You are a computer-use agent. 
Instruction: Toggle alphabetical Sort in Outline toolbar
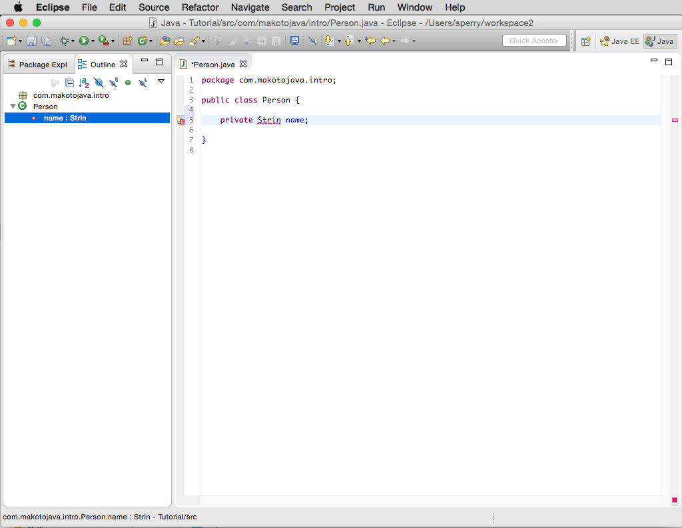pos(84,83)
